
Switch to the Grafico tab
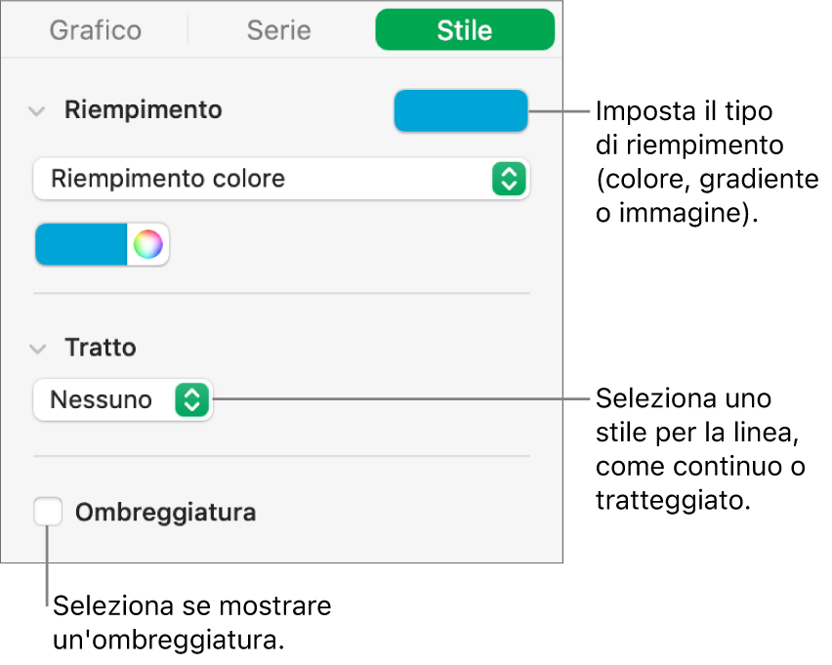(94, 30)
